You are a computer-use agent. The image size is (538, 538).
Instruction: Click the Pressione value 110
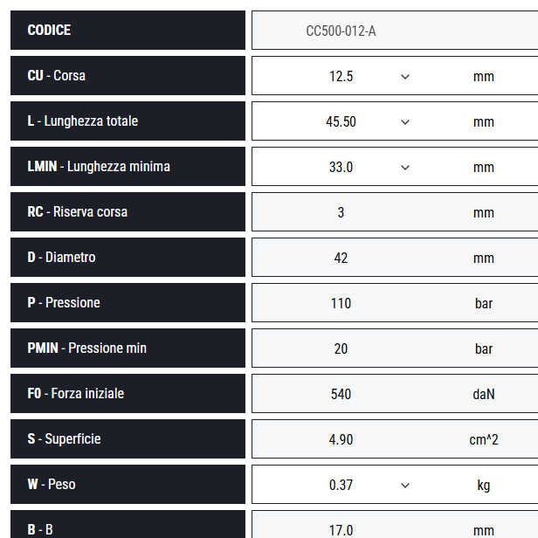click(x=341, y=303)
